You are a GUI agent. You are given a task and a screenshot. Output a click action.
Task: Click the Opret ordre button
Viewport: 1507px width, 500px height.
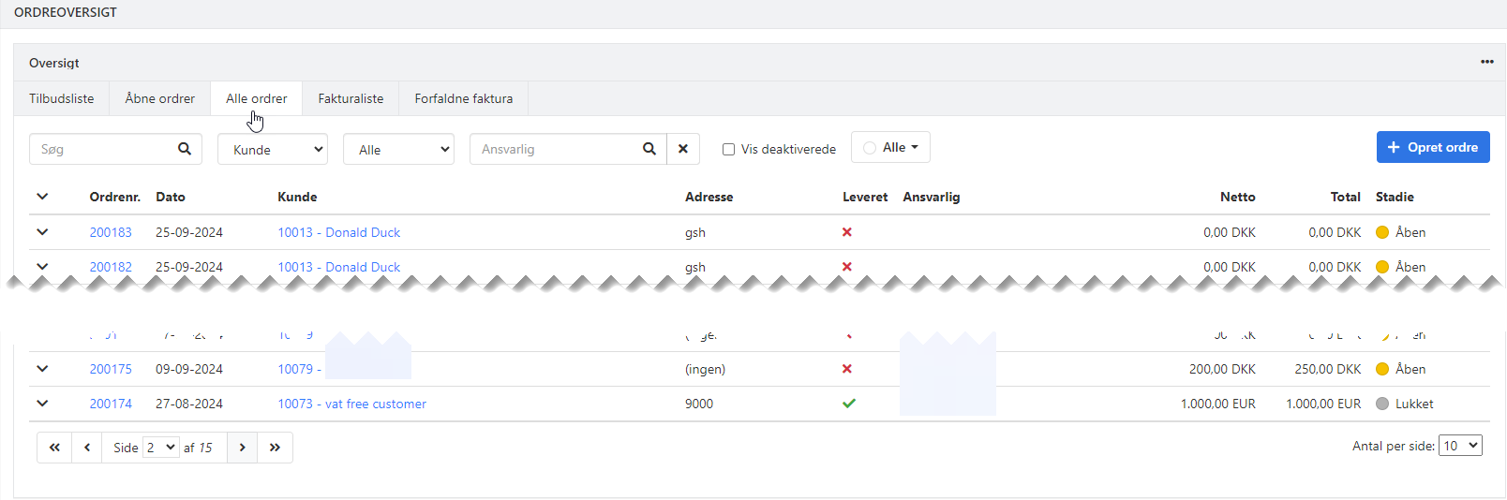[x=1432, y=147]
